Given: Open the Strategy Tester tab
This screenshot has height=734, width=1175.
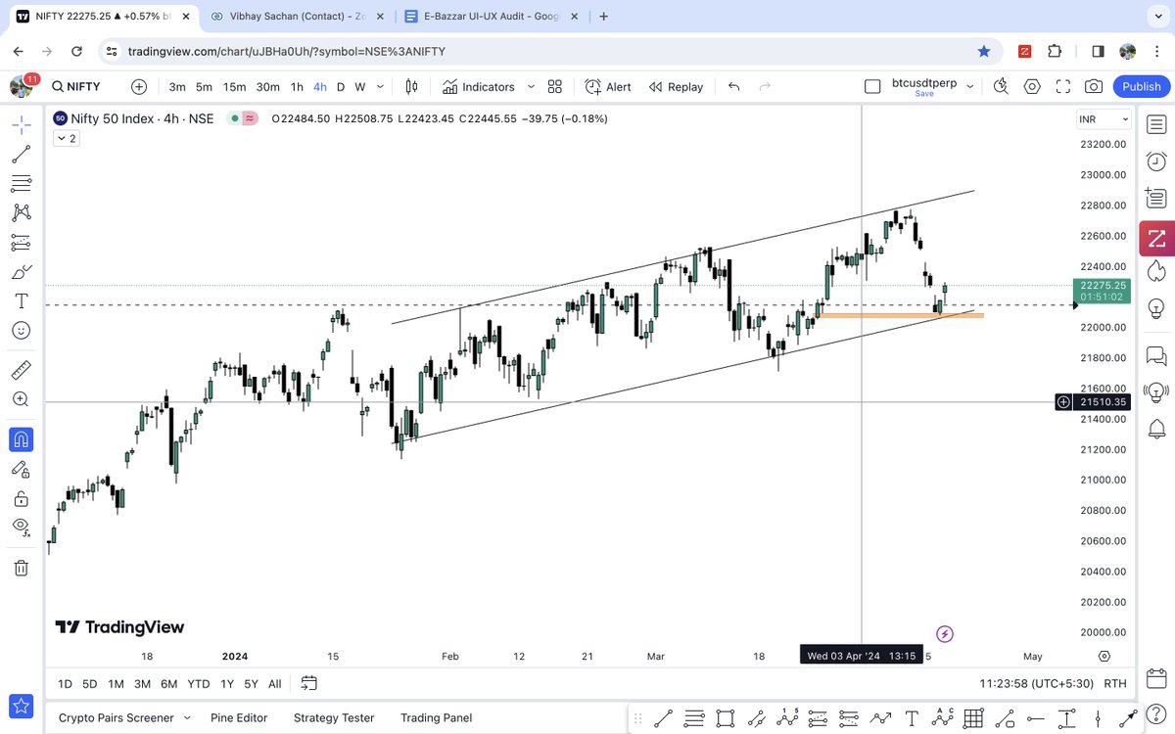Looking at the screenshot, I should click(334, 717).
